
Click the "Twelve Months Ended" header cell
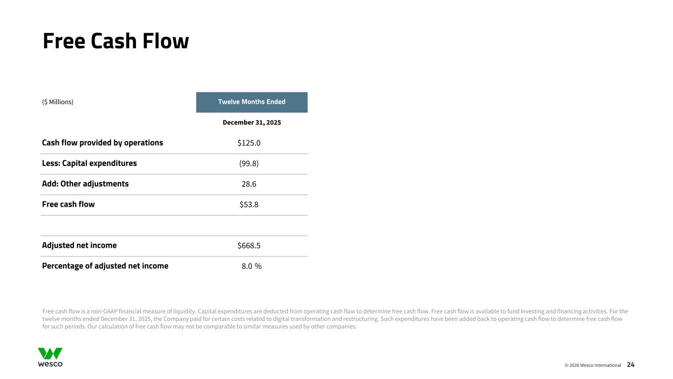coord(251,102)
